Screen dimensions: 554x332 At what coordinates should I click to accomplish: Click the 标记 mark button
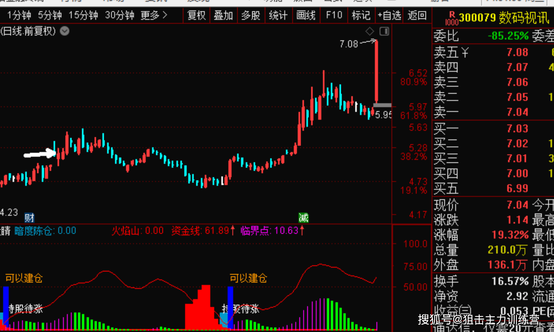click(361, 15)
